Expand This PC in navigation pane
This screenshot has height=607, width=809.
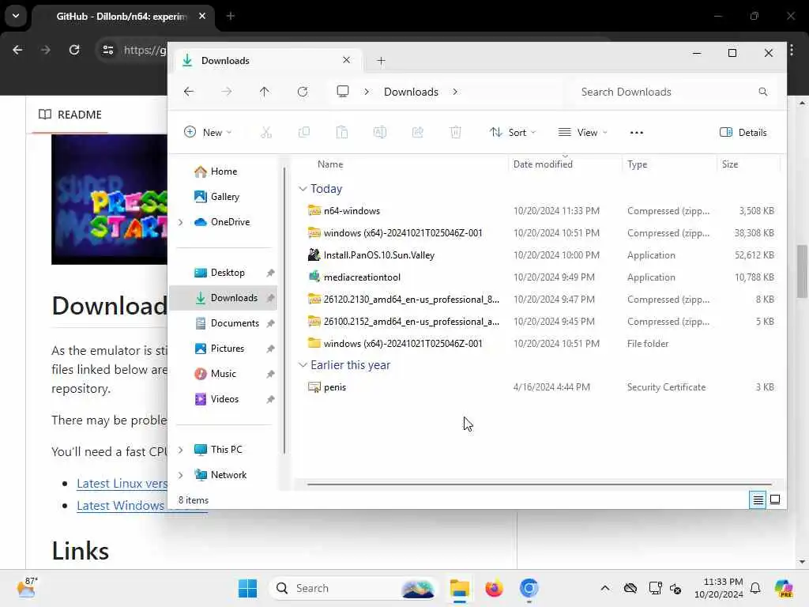point(180,450)
